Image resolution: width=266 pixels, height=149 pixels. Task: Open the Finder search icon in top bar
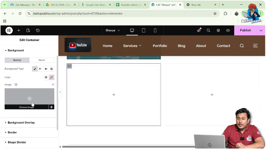point(208,31)
